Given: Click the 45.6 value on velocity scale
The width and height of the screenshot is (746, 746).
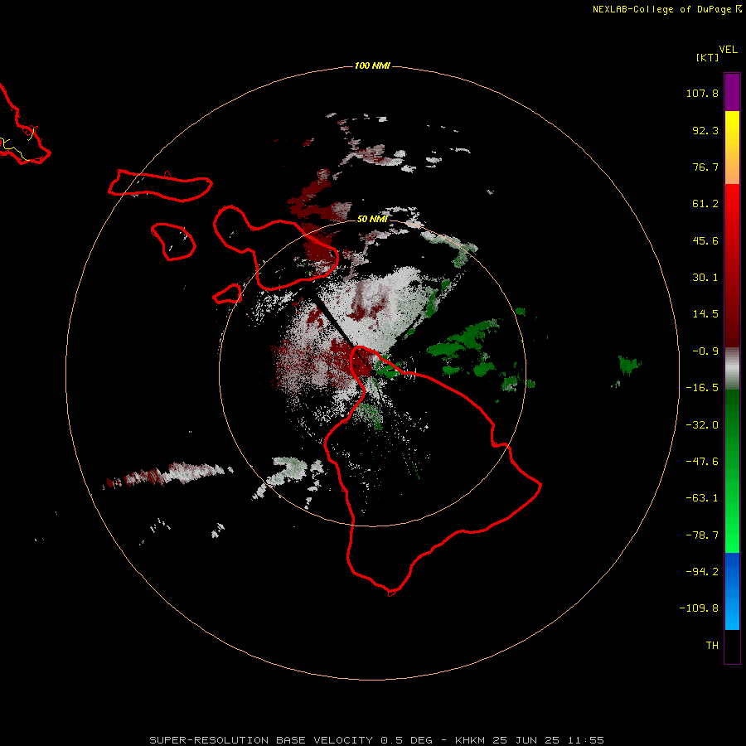Looking at the screenshot, I should (x=705, y=240).
